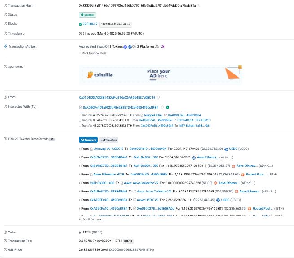
Task: Click the Transaction Hash help icon
Action: [5, 6]
